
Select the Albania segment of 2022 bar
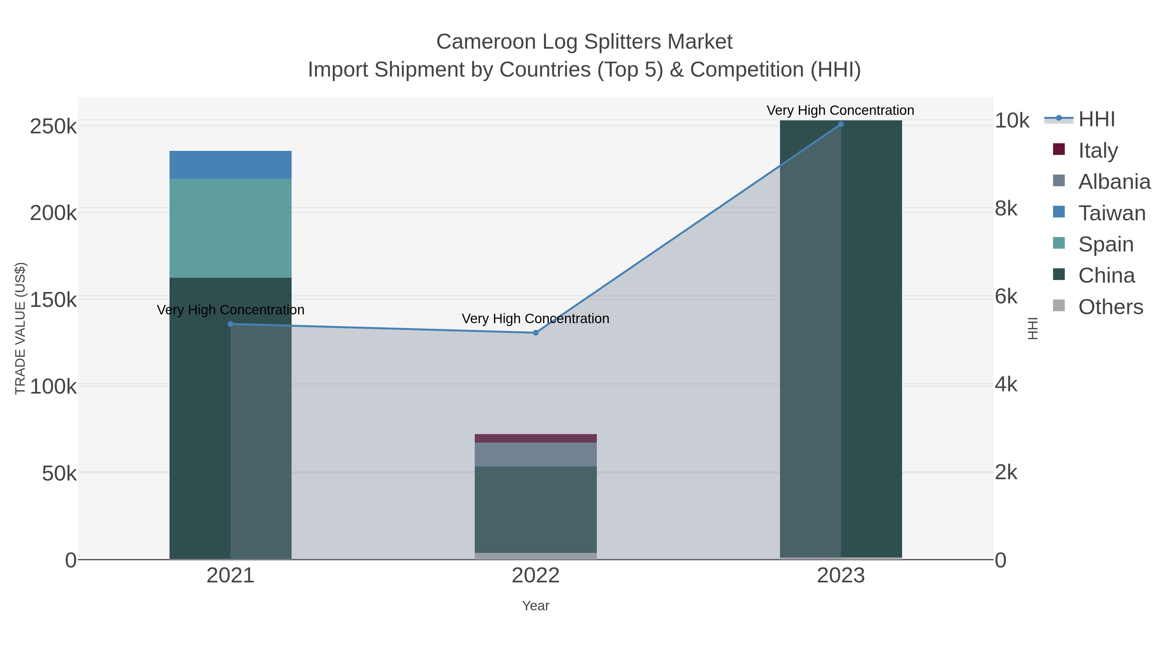pos(535,455)
